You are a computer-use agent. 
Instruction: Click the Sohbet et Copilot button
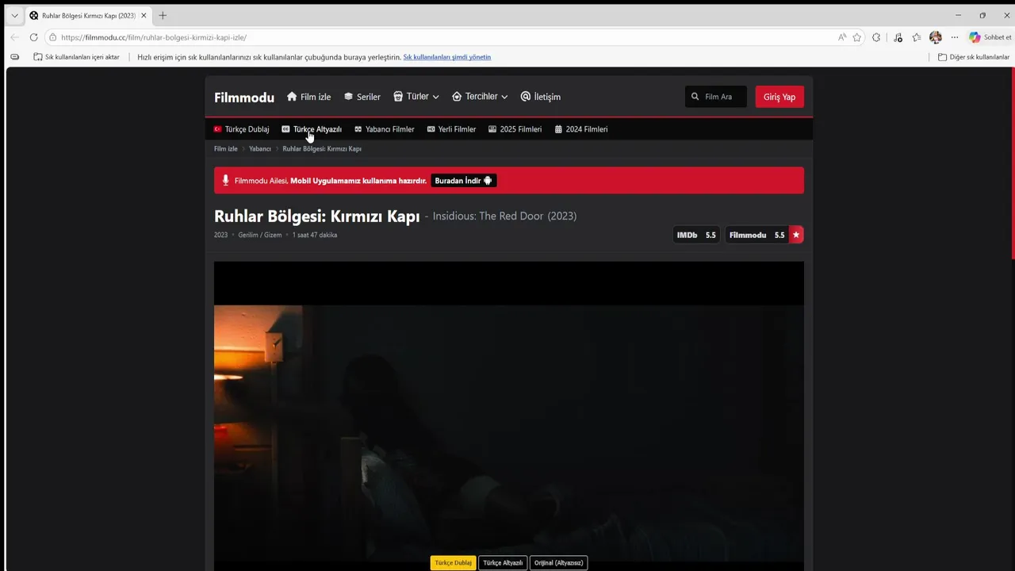click(990, 37)
